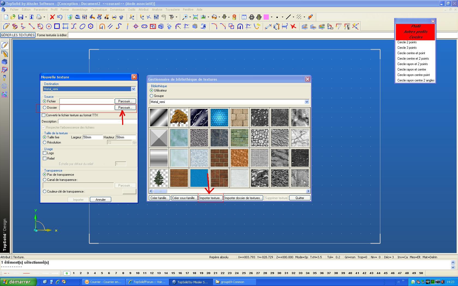
Task: Click the magnifier zoom icon
Action: click(185, 17)
